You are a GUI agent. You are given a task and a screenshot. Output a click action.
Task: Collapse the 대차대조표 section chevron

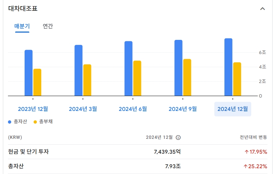click(262, 9)
